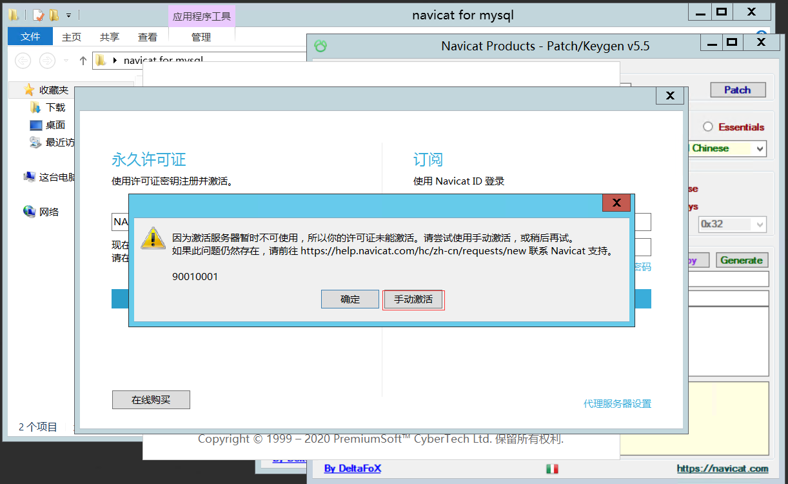Image resolution: width=788 pixels, height=484 pixels.
Task: Switch to the 查看 ribbon tab
Action: coord(148,37)
